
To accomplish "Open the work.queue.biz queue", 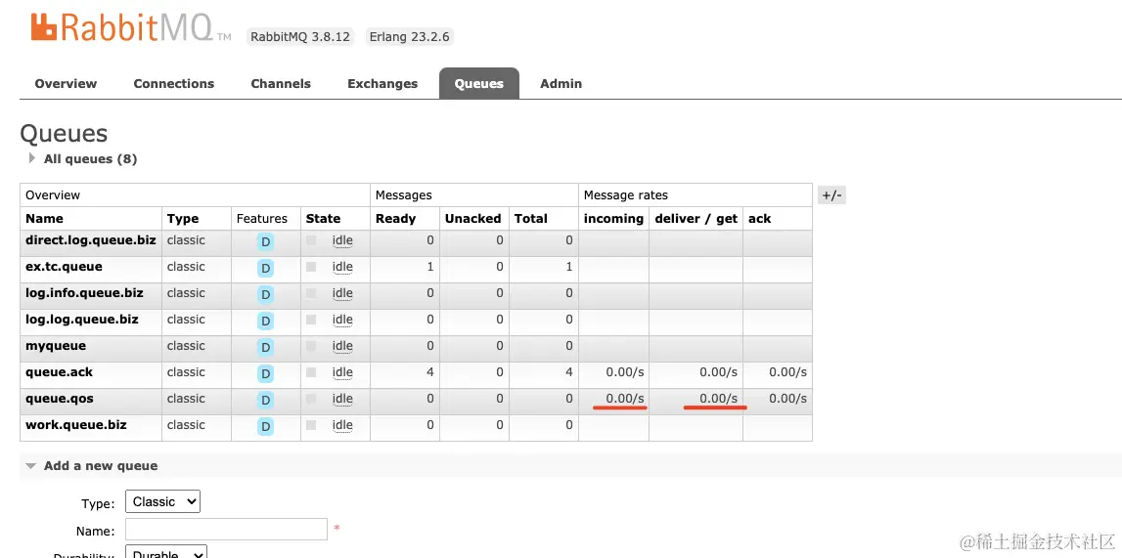I will pos(76,425).
